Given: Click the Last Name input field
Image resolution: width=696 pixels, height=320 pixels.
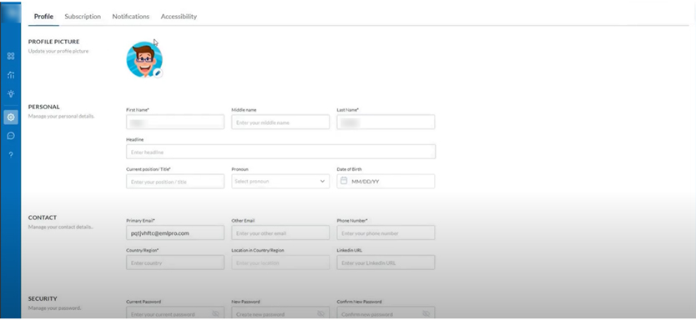Looking at the screenshot, I should point(386,122).
